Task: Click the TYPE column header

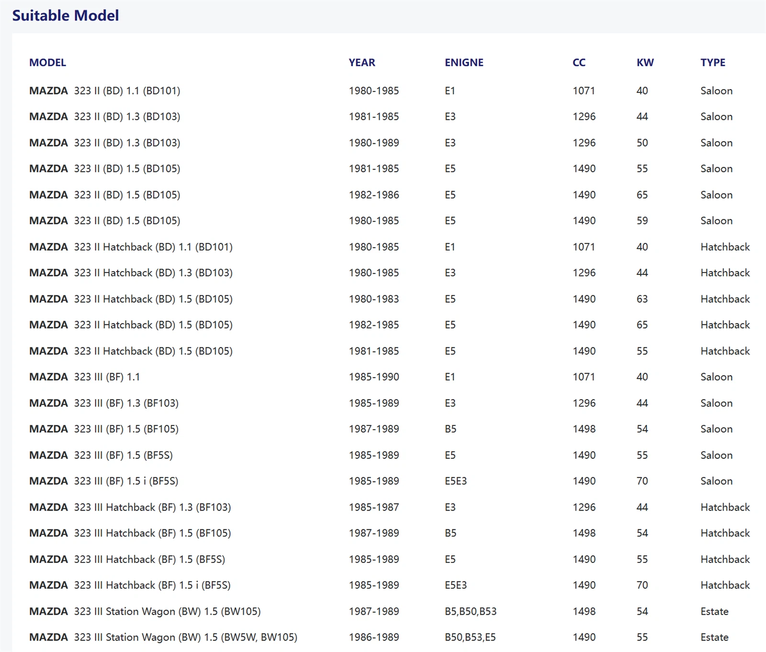Action: [x=713, y=62]
